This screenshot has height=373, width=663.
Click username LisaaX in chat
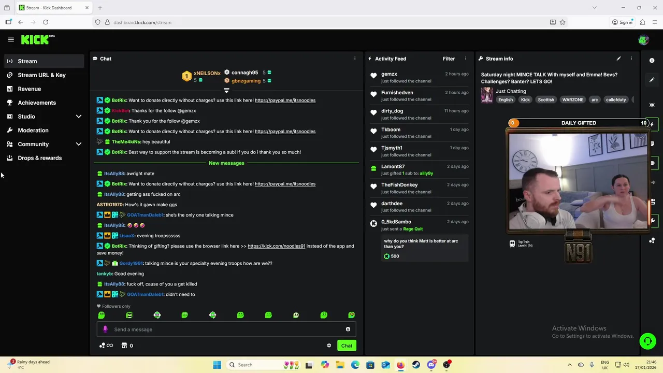pos(127,236)
